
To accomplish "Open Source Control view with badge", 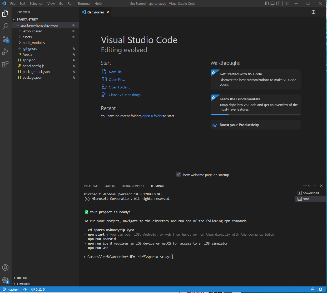I will pos(5,39).
